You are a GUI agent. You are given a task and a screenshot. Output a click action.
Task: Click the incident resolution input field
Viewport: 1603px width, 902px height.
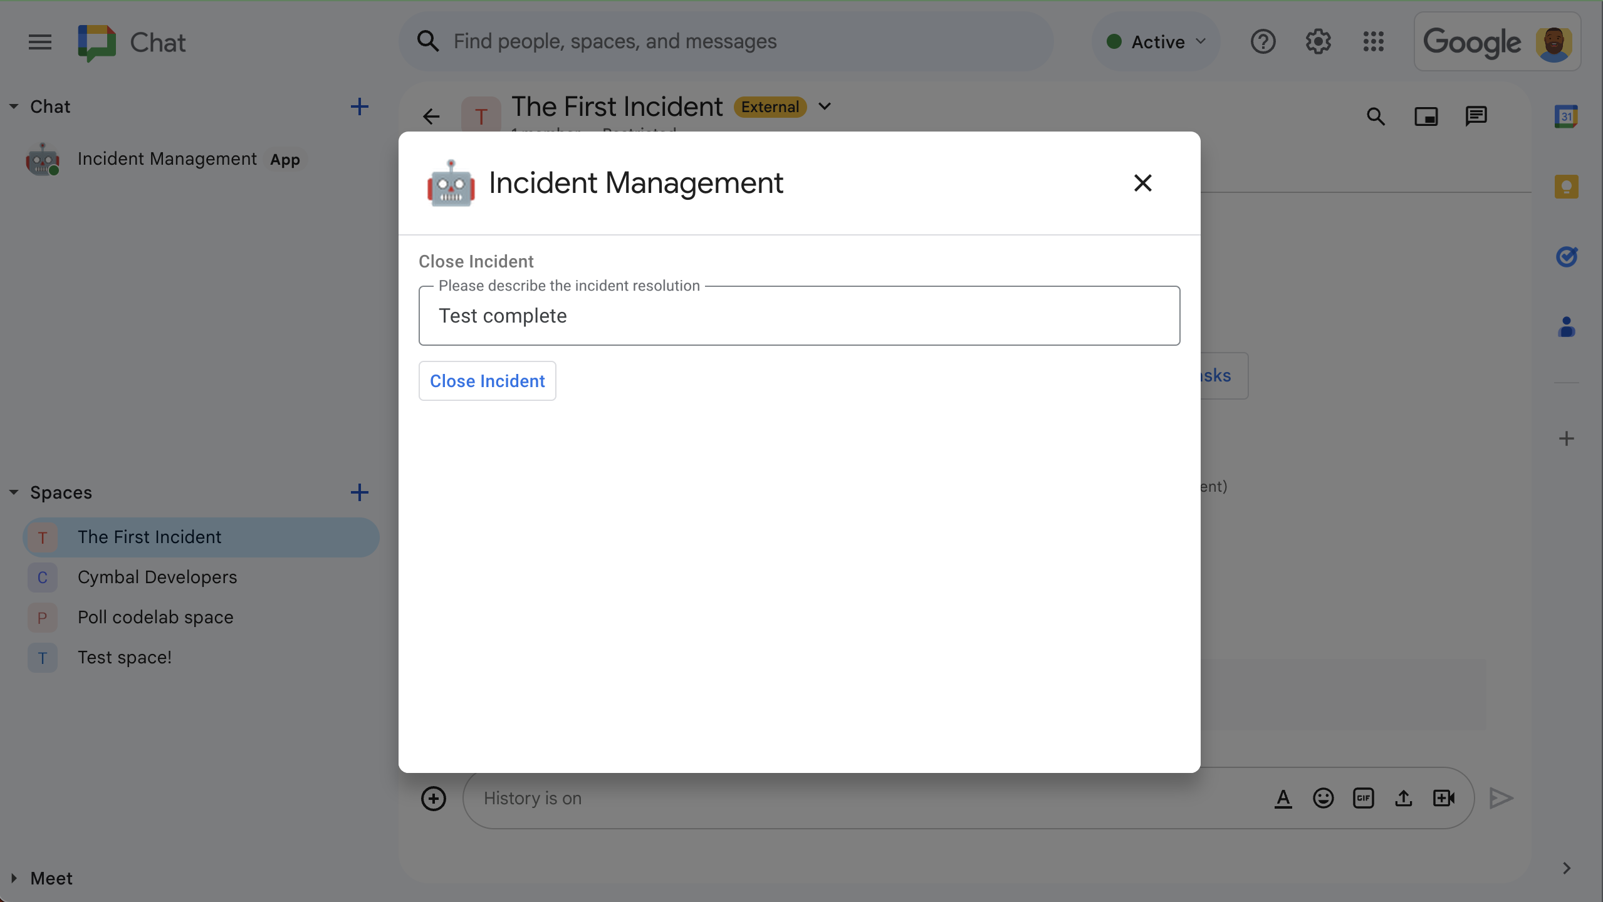click(x=799, y=316)
